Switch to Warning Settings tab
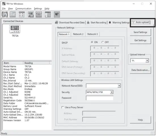This screenshot has width=156, height=136. coord(119,22)
